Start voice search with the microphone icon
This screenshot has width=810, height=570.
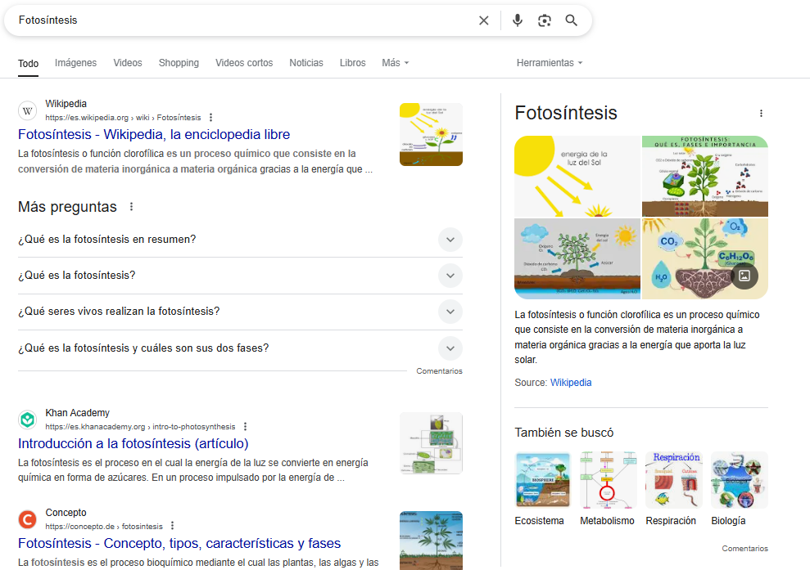click(517, 20)
